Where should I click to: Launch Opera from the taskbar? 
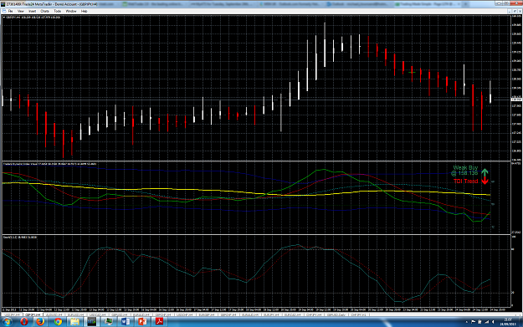pyautogui.click(x=23, y=322)
